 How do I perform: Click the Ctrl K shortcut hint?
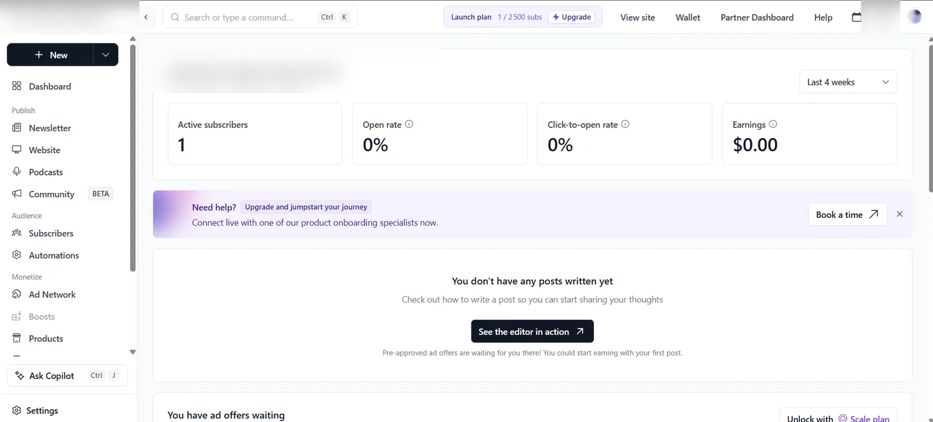[x=335, y=17]
